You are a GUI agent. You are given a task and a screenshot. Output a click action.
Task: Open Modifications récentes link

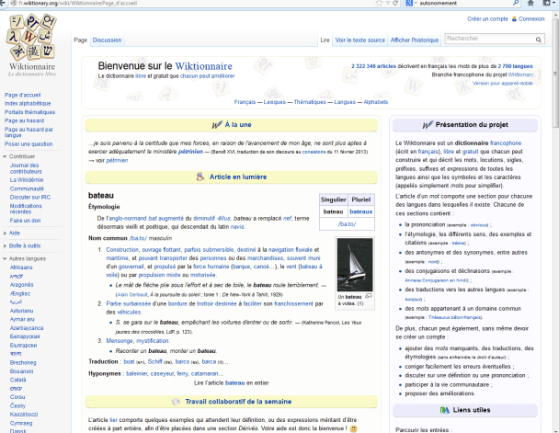tap(26, 209)
